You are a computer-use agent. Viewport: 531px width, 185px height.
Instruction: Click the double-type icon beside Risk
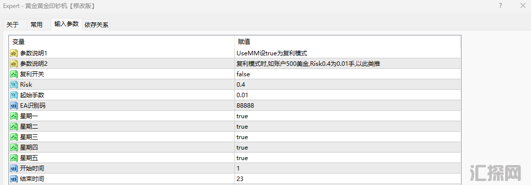pyautogui.click(x=14, y=85)
